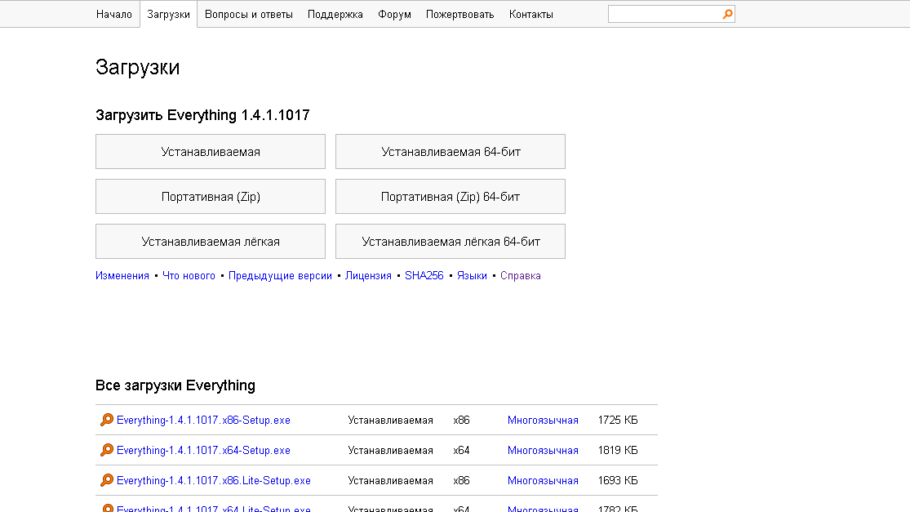The height and width of the screenshot is (512, 910).
Task: Open the Что нового link
Action: pyautogui.click(x=189, y=276)
